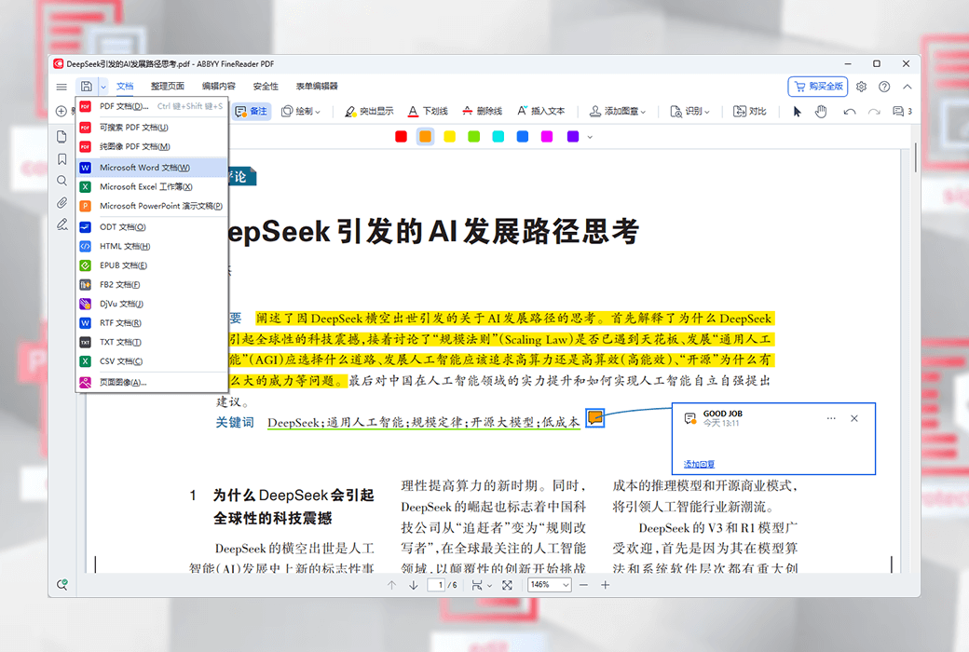The image size is (969, 652).
Task: Open the settings gear icon
Action: 861,87
